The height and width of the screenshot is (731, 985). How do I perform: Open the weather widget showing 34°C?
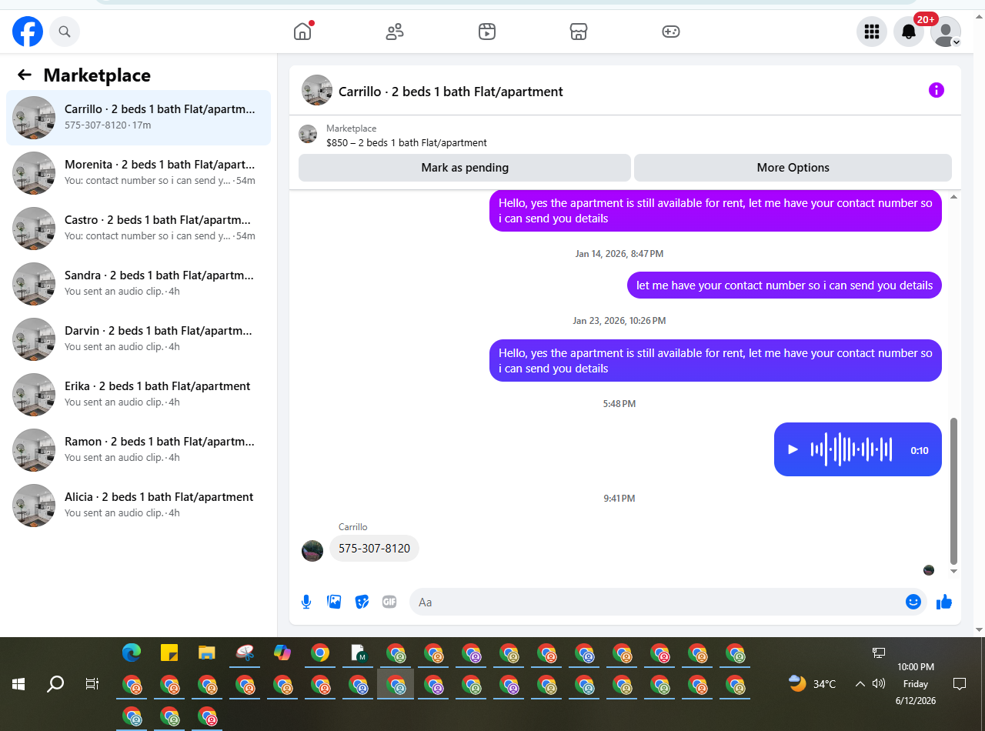point(812,683)
